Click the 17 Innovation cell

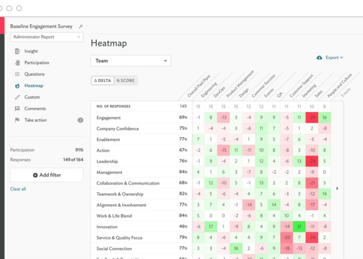tap(211, 227)
